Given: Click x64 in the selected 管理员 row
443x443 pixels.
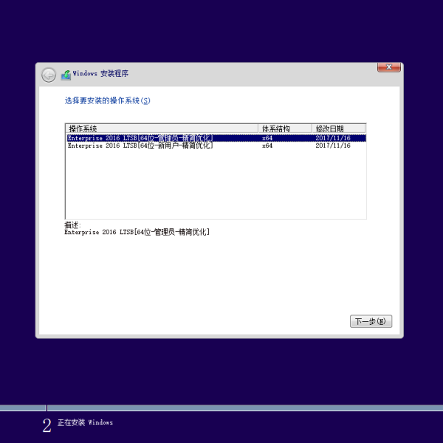Looking at the screenshot, I should (267, 138).
